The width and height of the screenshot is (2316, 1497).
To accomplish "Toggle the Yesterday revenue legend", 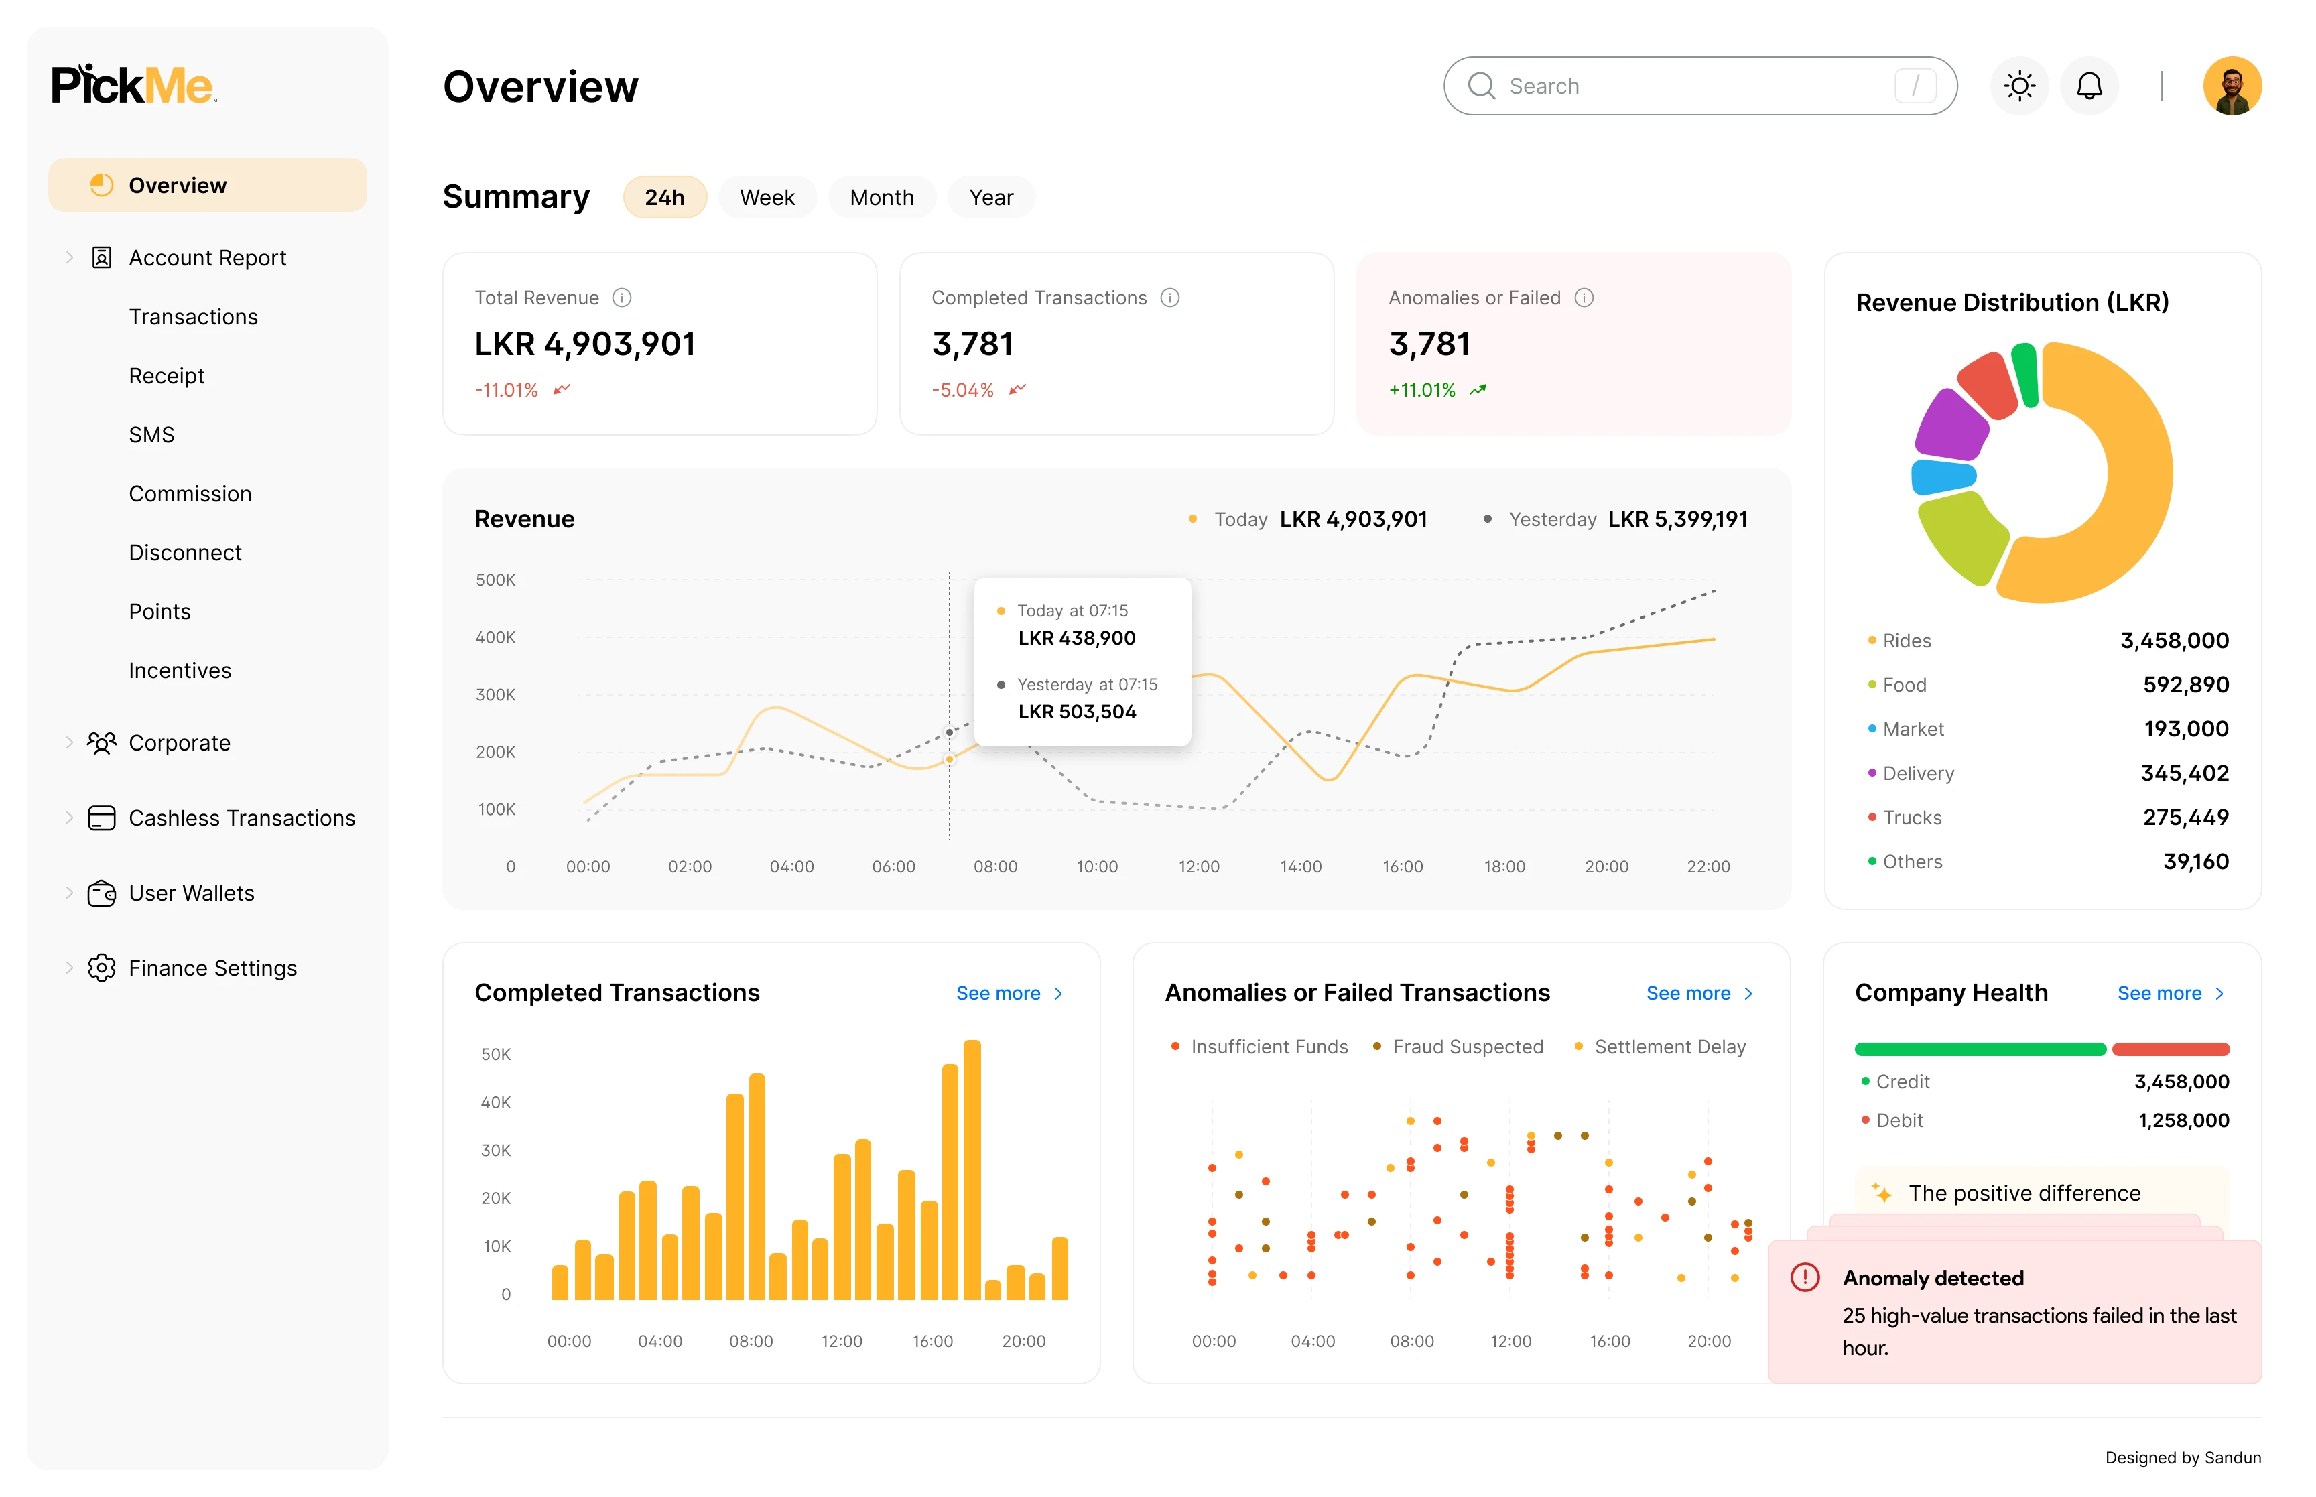I will 1615,519.
